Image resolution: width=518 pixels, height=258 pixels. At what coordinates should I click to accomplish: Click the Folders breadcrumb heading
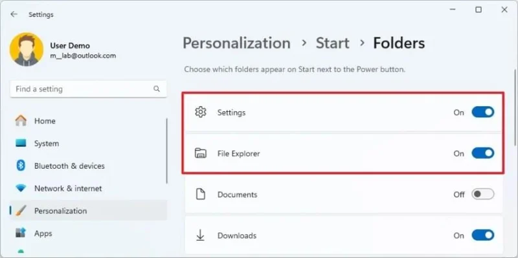(x=399, y=43)
